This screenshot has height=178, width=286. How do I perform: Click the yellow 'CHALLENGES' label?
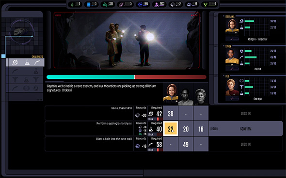click(37, 57)
